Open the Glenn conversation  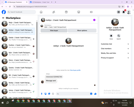18,61
